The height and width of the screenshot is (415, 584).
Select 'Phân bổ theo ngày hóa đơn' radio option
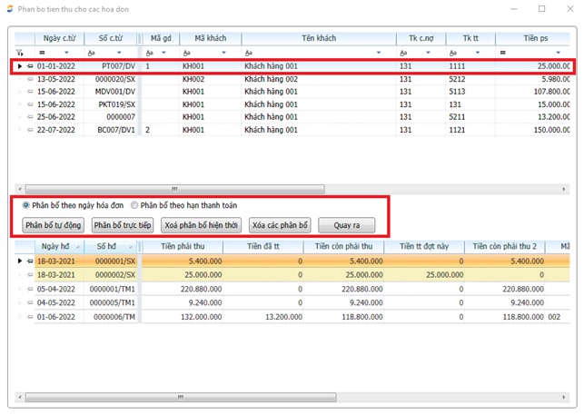pos(26,205)
